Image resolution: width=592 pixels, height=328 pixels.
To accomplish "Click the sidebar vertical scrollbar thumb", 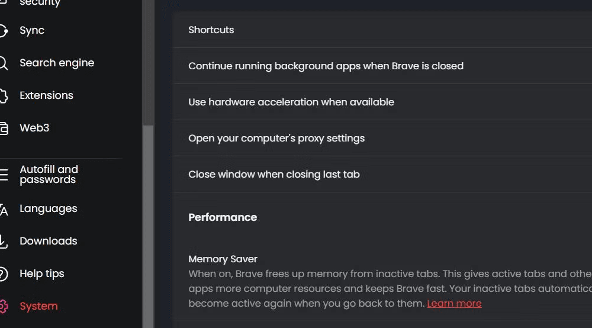I will [149, 227].
